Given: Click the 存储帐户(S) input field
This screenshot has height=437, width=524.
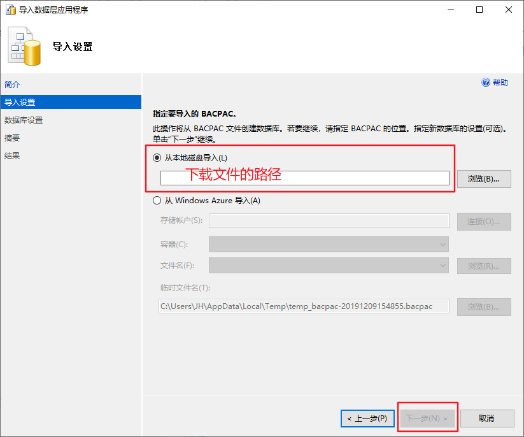Looking at the screenshot, I should (x=329, y=221).
